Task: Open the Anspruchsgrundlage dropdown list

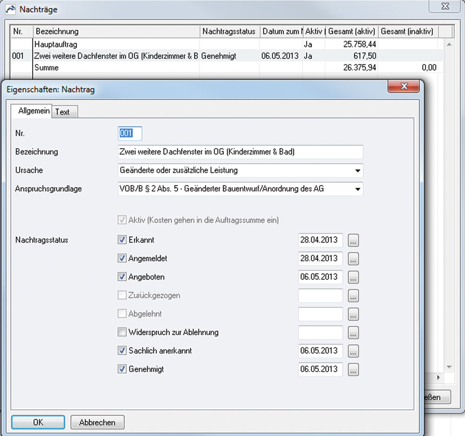Action: click(357, 189)
